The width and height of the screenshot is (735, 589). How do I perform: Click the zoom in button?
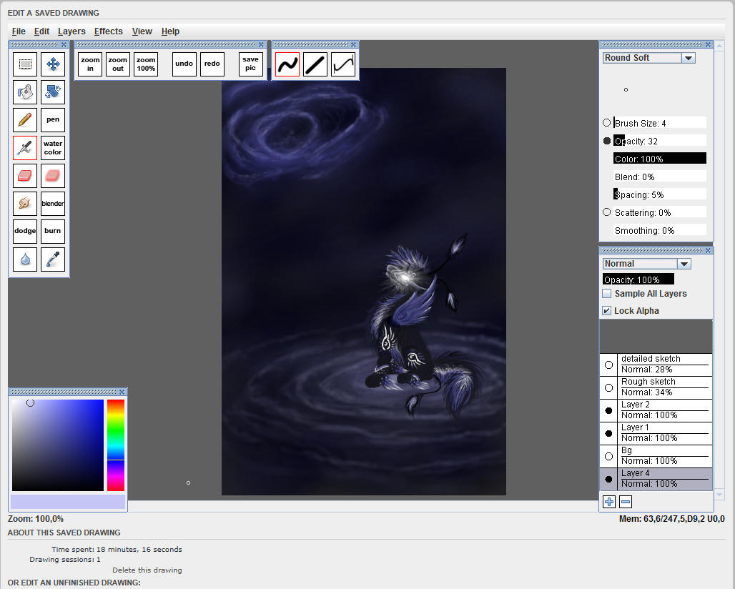[x=90, y=64]
